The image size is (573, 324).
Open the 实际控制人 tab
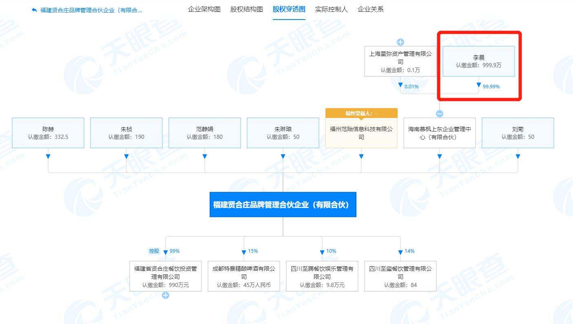click(332, 9)
